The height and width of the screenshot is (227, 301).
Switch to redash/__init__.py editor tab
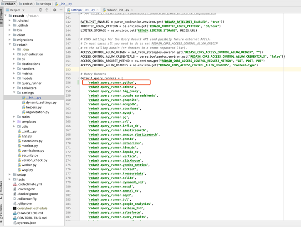(x=118, y=10)
